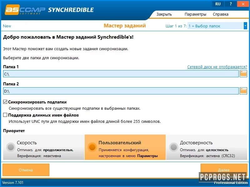
Task: Select Пользовательский priority radio button
Action: [x=92, y=147]
